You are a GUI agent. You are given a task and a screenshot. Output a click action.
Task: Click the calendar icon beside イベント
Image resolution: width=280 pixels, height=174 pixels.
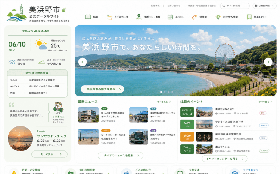(x=170, y=17)
